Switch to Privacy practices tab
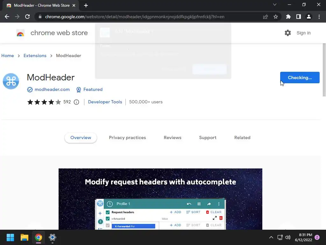 tap(127, 137)
